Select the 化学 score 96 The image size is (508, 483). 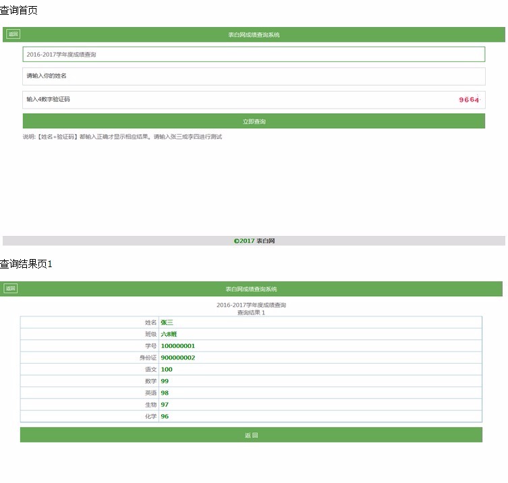point(165,416)
